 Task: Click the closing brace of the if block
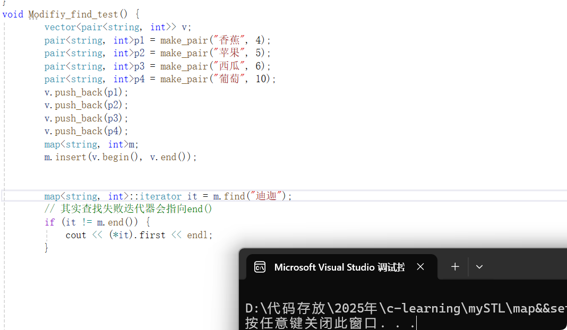[x=46, y=248]
